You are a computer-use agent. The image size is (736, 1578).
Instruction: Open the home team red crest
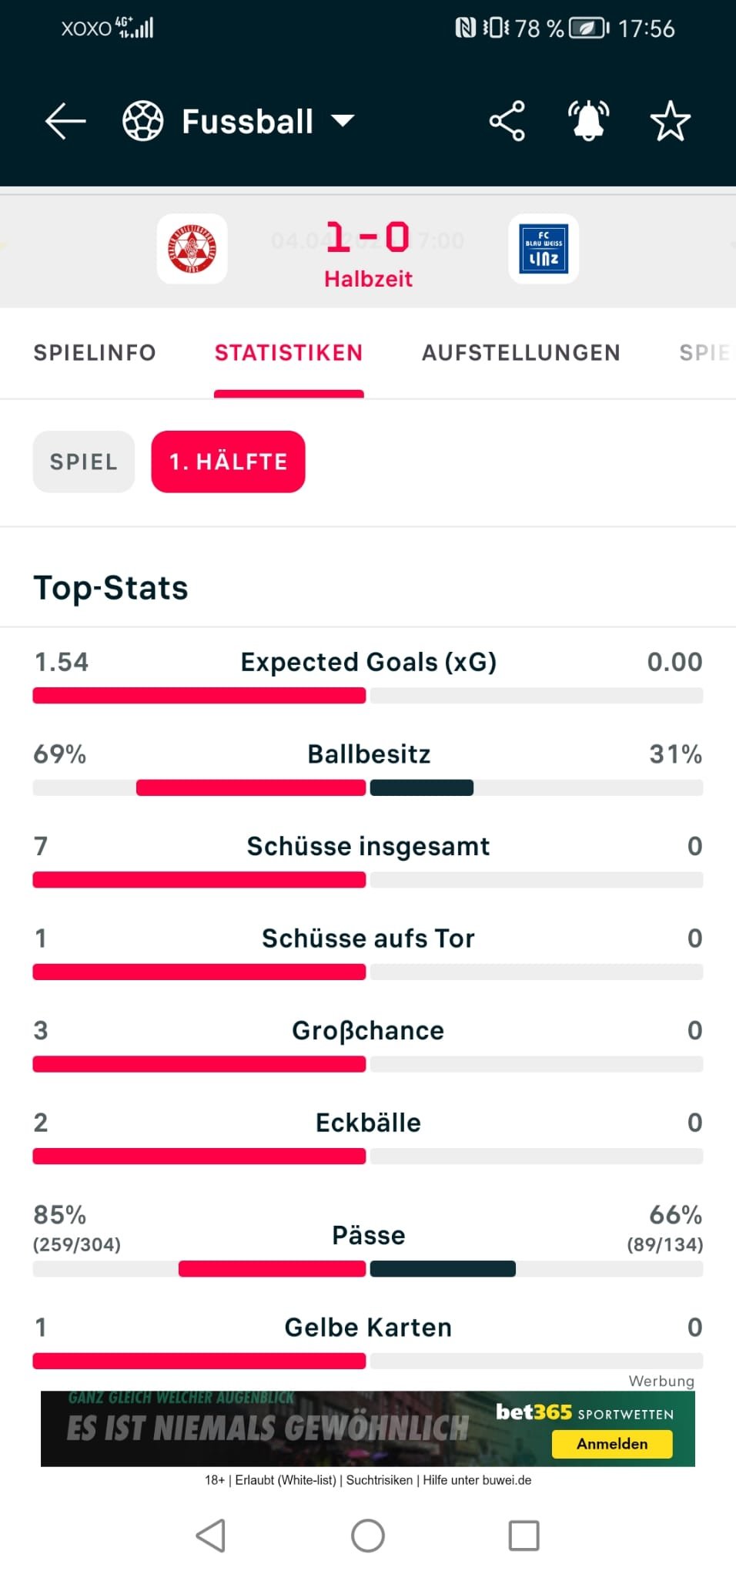pos(192,249)
